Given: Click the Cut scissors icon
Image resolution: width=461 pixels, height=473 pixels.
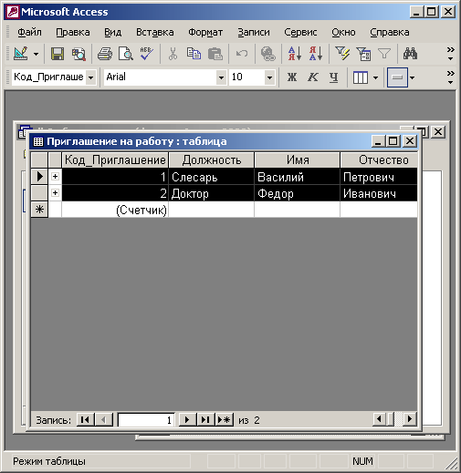Looking at the screenshot, I should [x=173, y=54].
